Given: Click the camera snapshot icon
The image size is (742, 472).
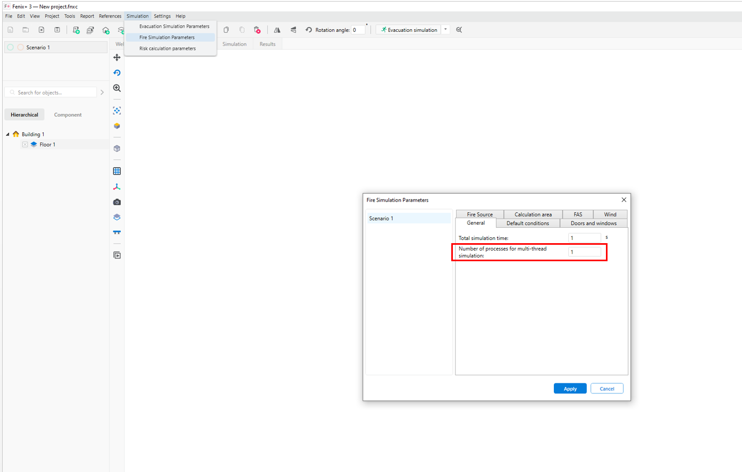Looking at the screenshot, I should point(117,202).
